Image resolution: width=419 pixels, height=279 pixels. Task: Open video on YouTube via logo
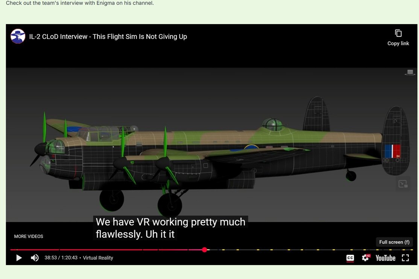[x=385, y=258]
